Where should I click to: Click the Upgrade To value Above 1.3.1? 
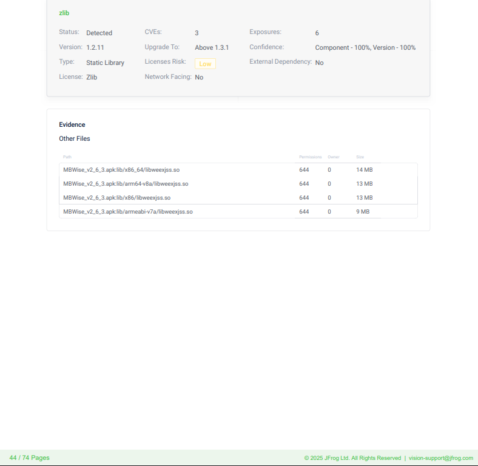(x=212, y=47)
